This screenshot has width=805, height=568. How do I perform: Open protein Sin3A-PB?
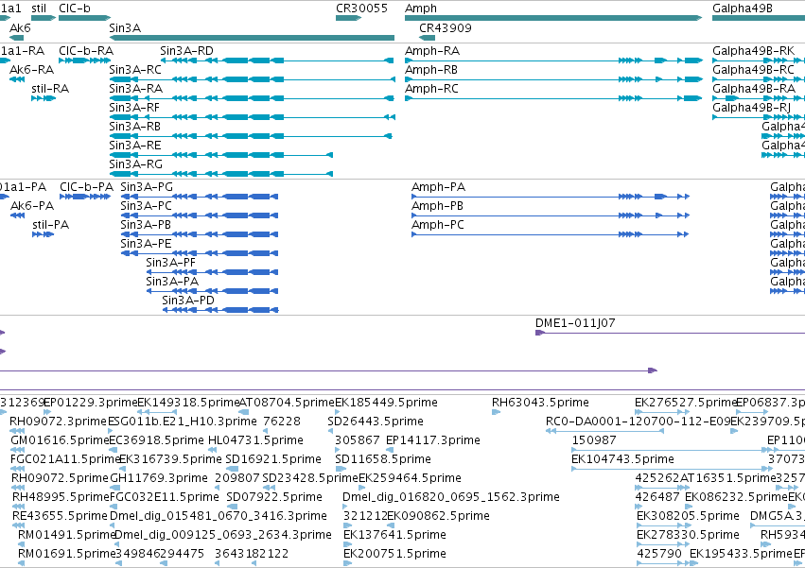(146, 225)
